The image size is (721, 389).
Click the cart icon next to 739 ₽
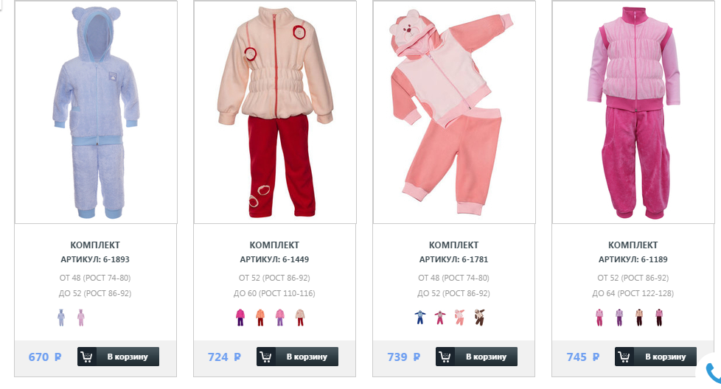pos(445,357)
